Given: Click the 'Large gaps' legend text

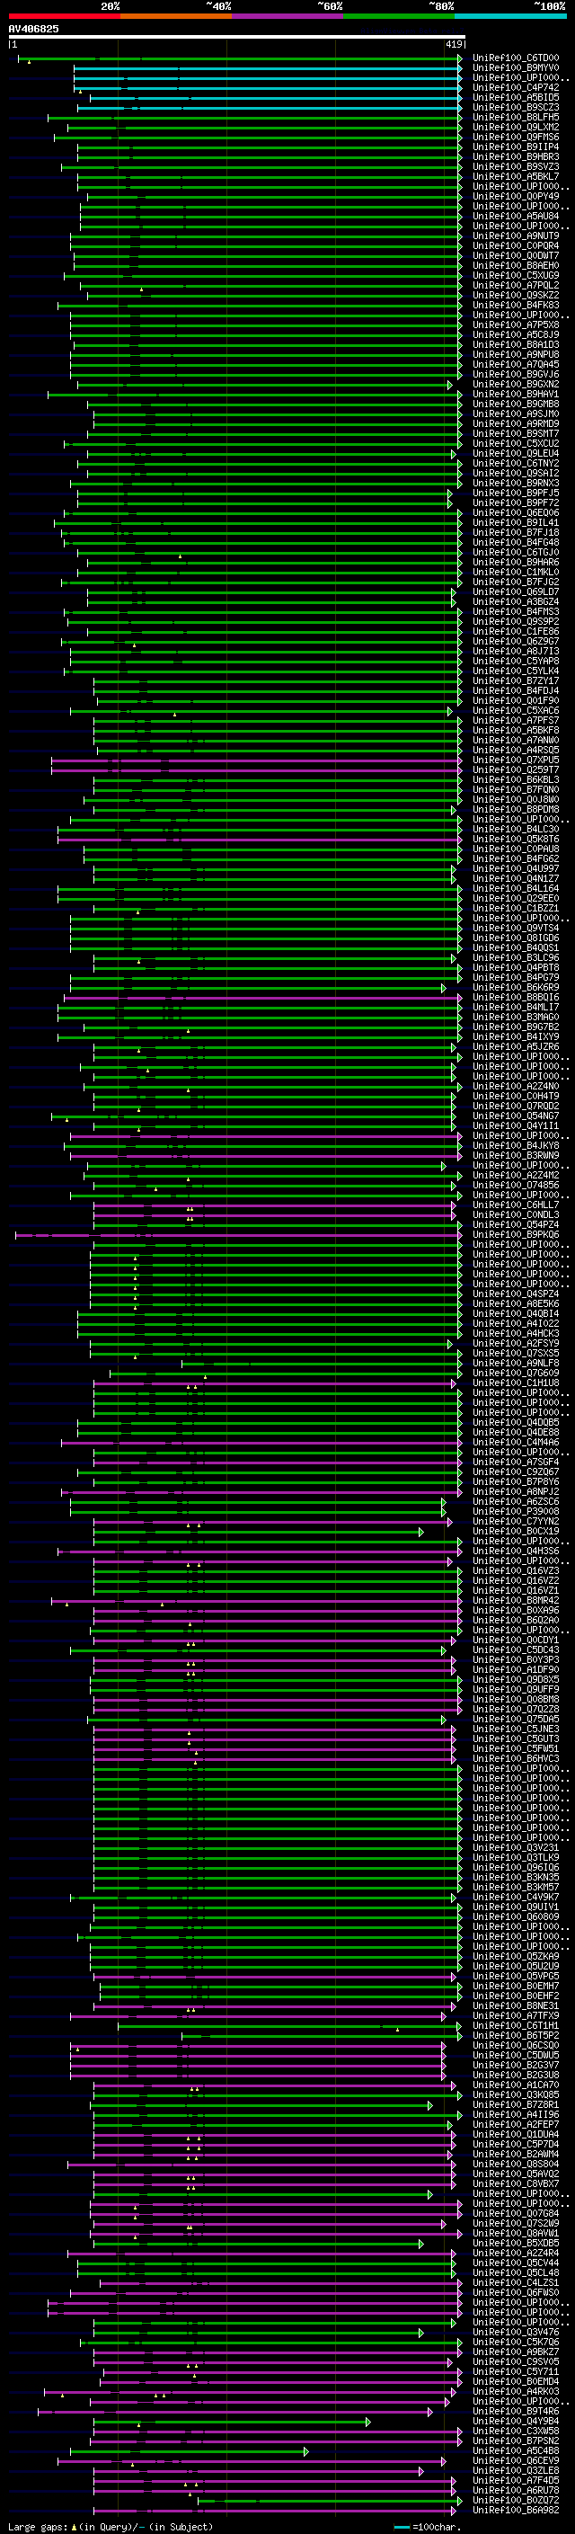Looking at the screenshot, I should 39,2526.
